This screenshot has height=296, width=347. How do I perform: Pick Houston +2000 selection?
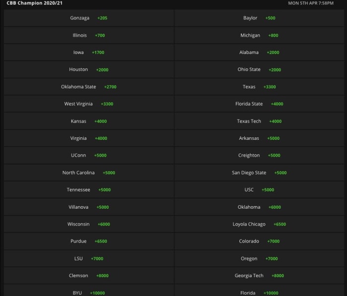click(89, 69)
